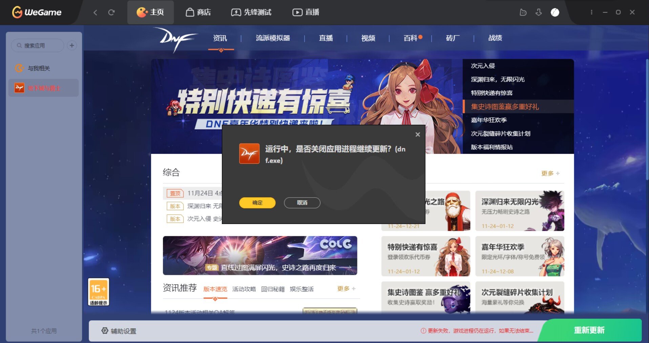Click 更多 + beside activity cards
649x343 pixels.
click(x=550, y=173)
